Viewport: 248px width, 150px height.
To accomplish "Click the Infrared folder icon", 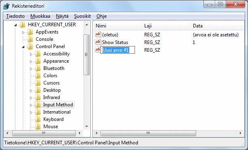I will click(38, 97).
